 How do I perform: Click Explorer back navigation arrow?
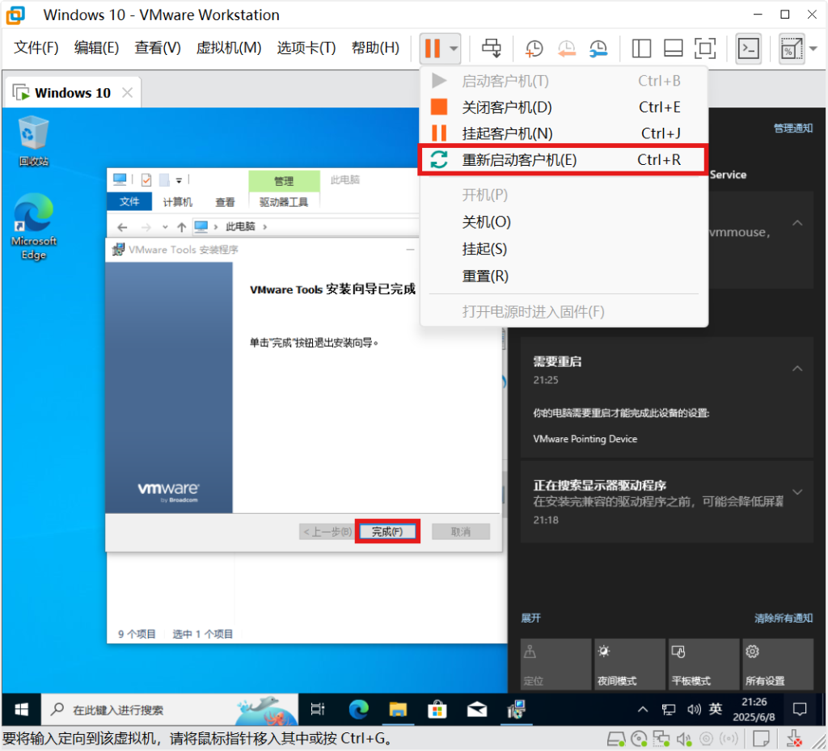pos(123,227)
